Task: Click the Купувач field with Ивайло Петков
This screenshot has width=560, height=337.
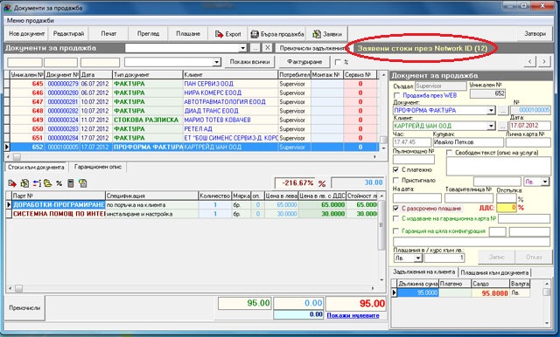Action: (x=468, y=142)
